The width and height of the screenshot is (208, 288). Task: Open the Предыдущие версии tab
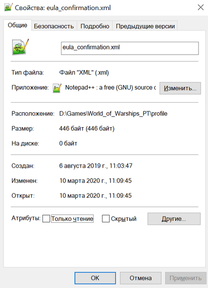pyautogui.click(x=145, y=26)
